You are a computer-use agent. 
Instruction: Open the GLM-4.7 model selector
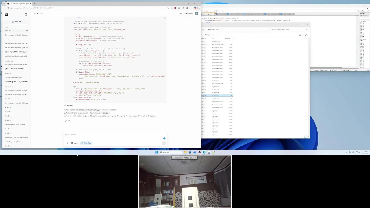38,14
